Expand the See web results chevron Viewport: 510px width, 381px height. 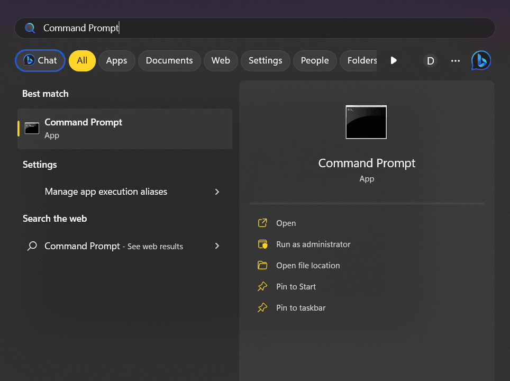(217, 246)
